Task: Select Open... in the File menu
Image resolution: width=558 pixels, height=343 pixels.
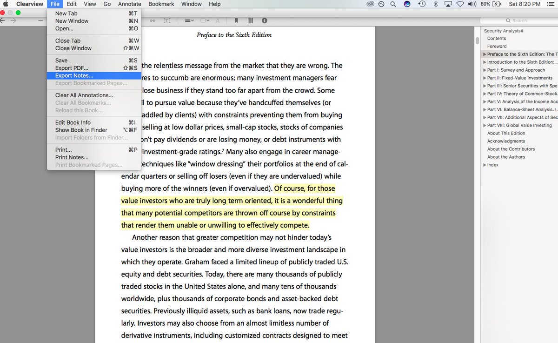Action: point(94,28)
